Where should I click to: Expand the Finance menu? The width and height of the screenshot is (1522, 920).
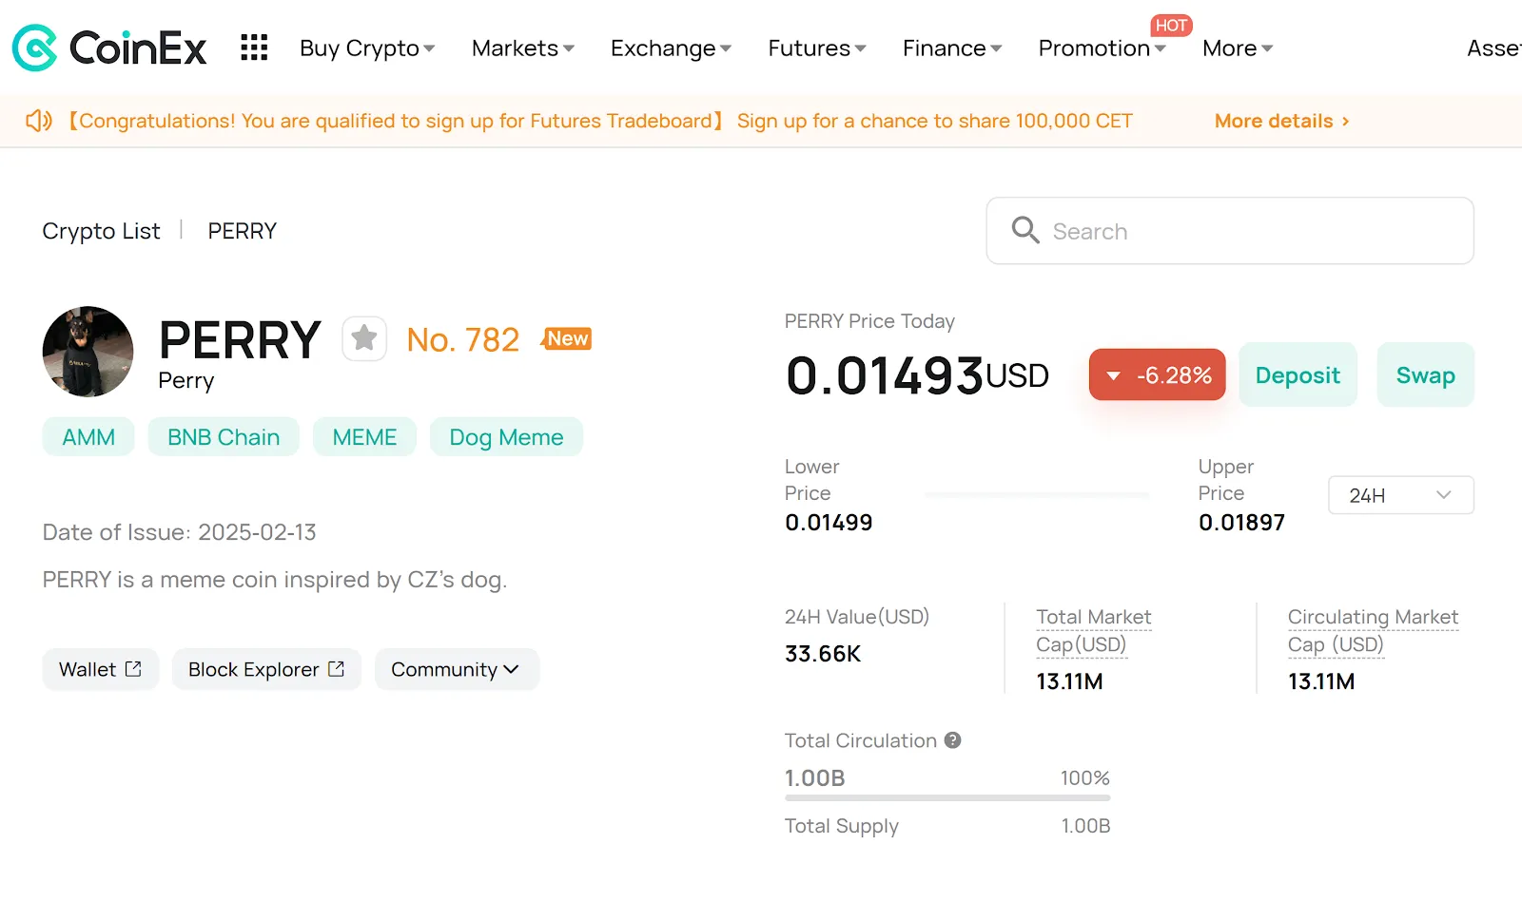tap(952, 48)
